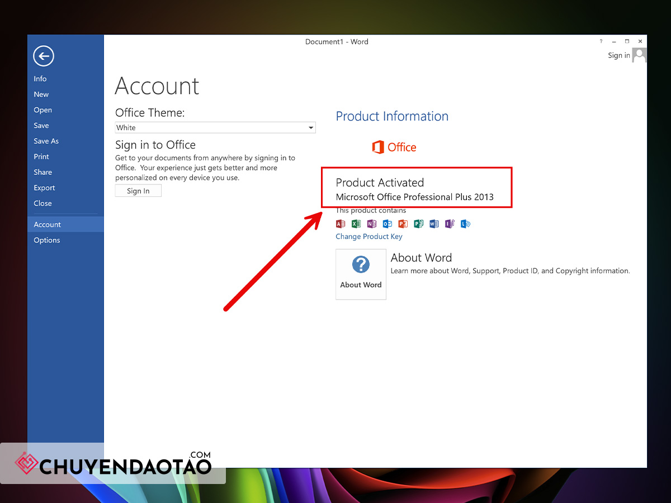This screenshot has width=671, height=503.
Task: Click the OneNote icon under product contents
Action: click(372, 224)
